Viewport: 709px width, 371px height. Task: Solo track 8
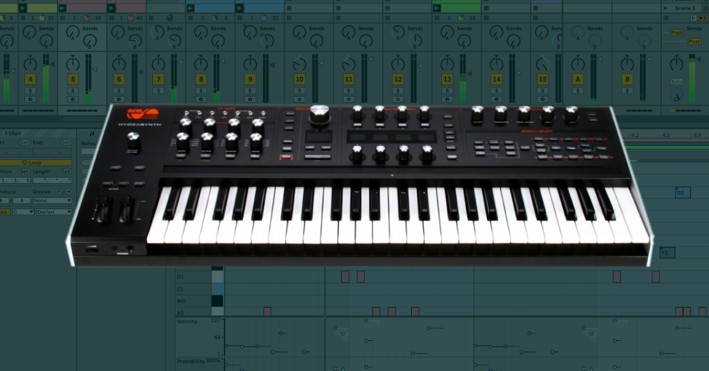click(201, 90)
